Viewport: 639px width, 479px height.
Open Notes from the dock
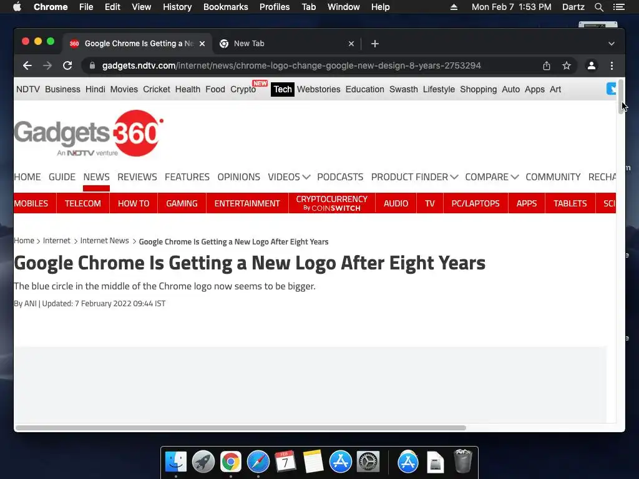coord(313,462)
